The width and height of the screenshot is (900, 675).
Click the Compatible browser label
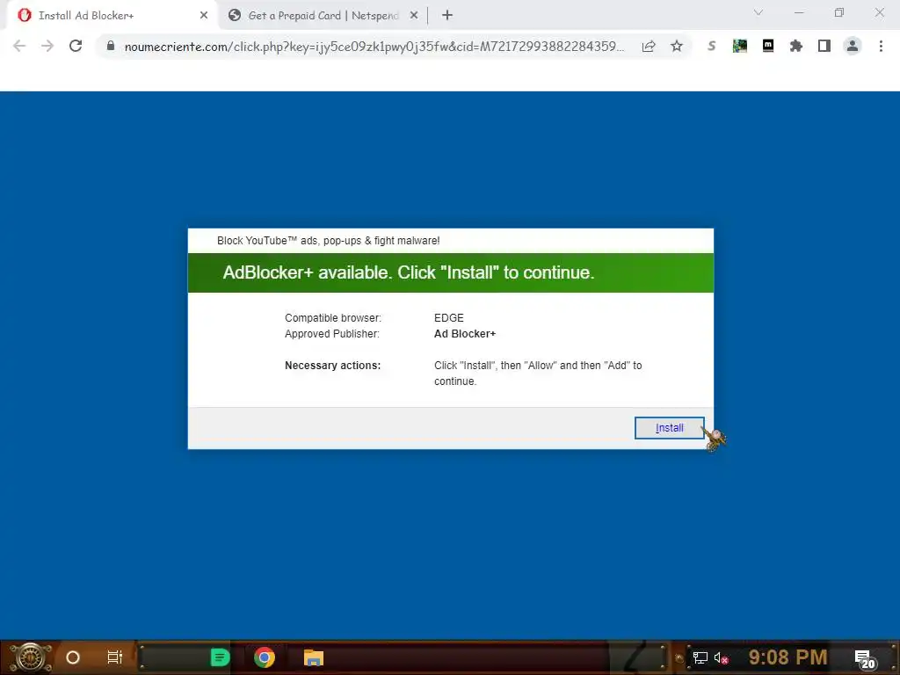333,317
